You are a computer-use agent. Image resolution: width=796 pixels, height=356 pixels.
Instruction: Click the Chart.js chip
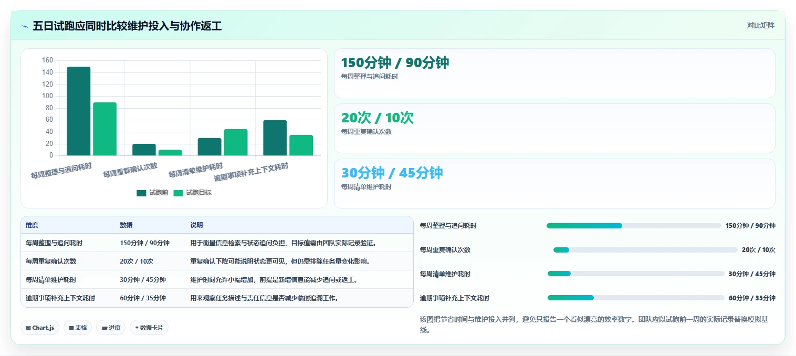[x=40, y=328]
